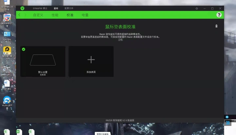Click the 添加表面 card
The image size is (236, 135).
pos(91,61)
